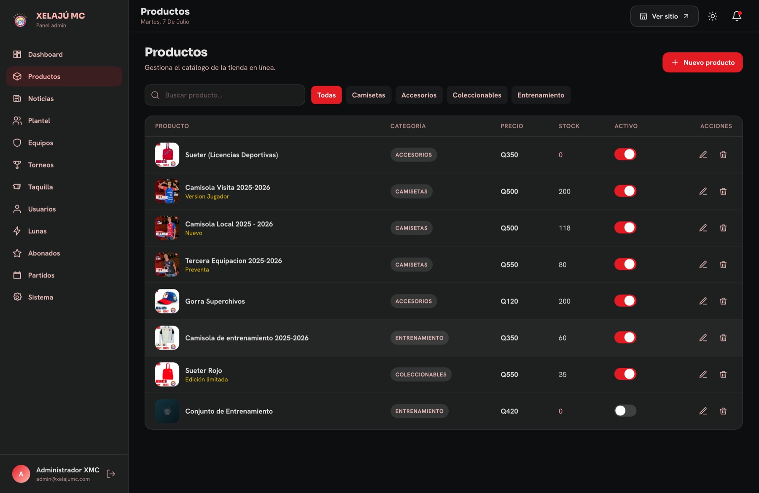This screenshot has width=759, height=493.
Task: Toggle light theme with the sun icon
Action: pos(713,16)
